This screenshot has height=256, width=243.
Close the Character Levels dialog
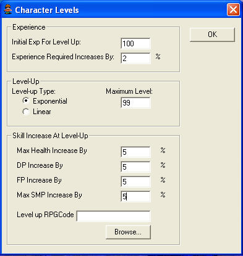click(233, 10)
